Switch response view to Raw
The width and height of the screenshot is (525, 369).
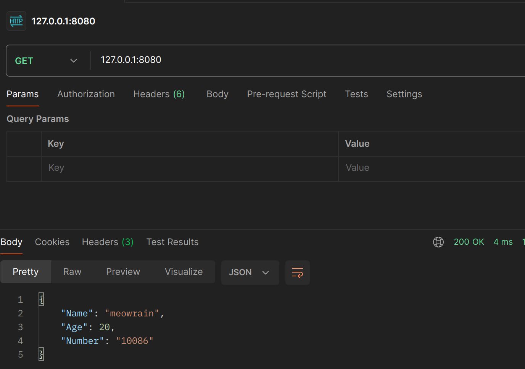pyautogui.click(x=72, y=272)
